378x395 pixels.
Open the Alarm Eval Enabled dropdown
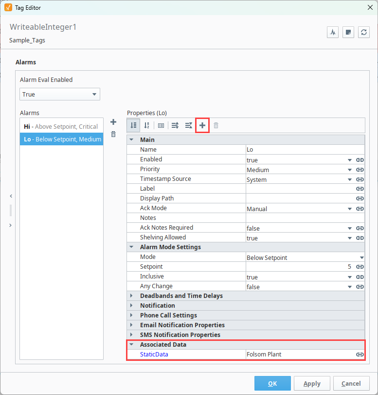click(x=60, y=94)
